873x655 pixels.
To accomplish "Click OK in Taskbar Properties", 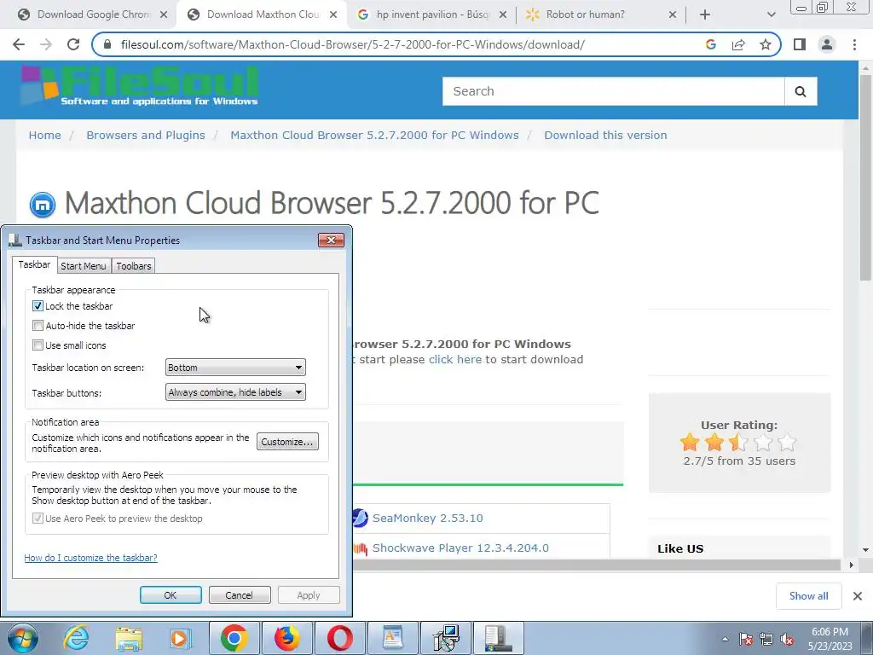I will [171, 594].
